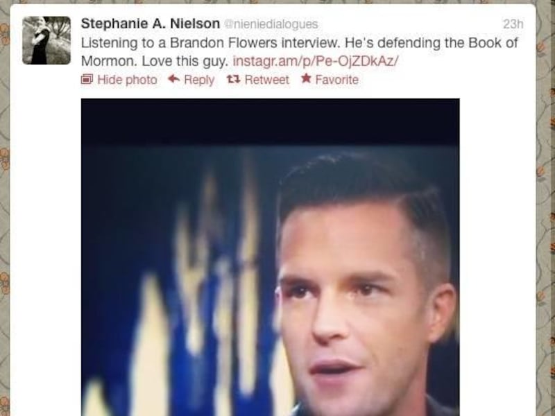Click the black bar atop the embedded photo
Image resolution: width=555 pixels, height=416 pixels.
click(271, 122)
